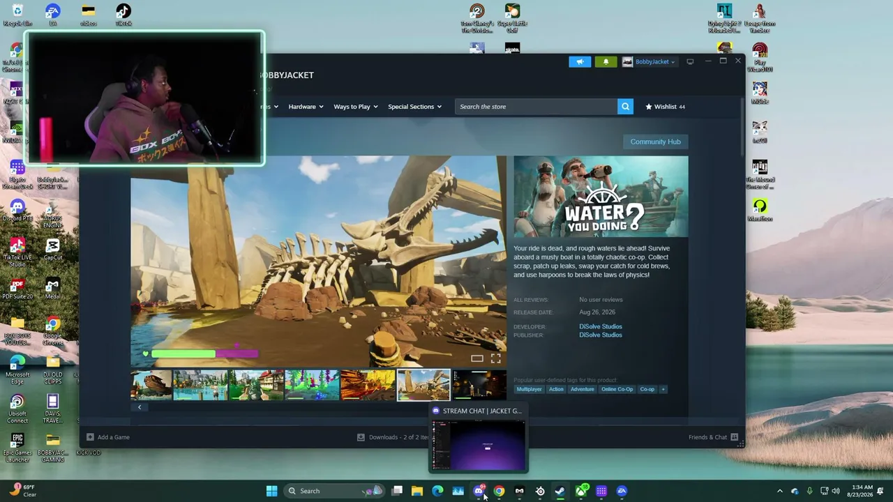The width and height of the screenshot is (893, 502).
Task: Click the Action tag
Action: pyautogui.click(x=556, y=389)
